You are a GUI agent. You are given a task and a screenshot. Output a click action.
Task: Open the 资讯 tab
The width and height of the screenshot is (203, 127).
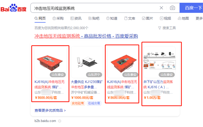point(76,18)
